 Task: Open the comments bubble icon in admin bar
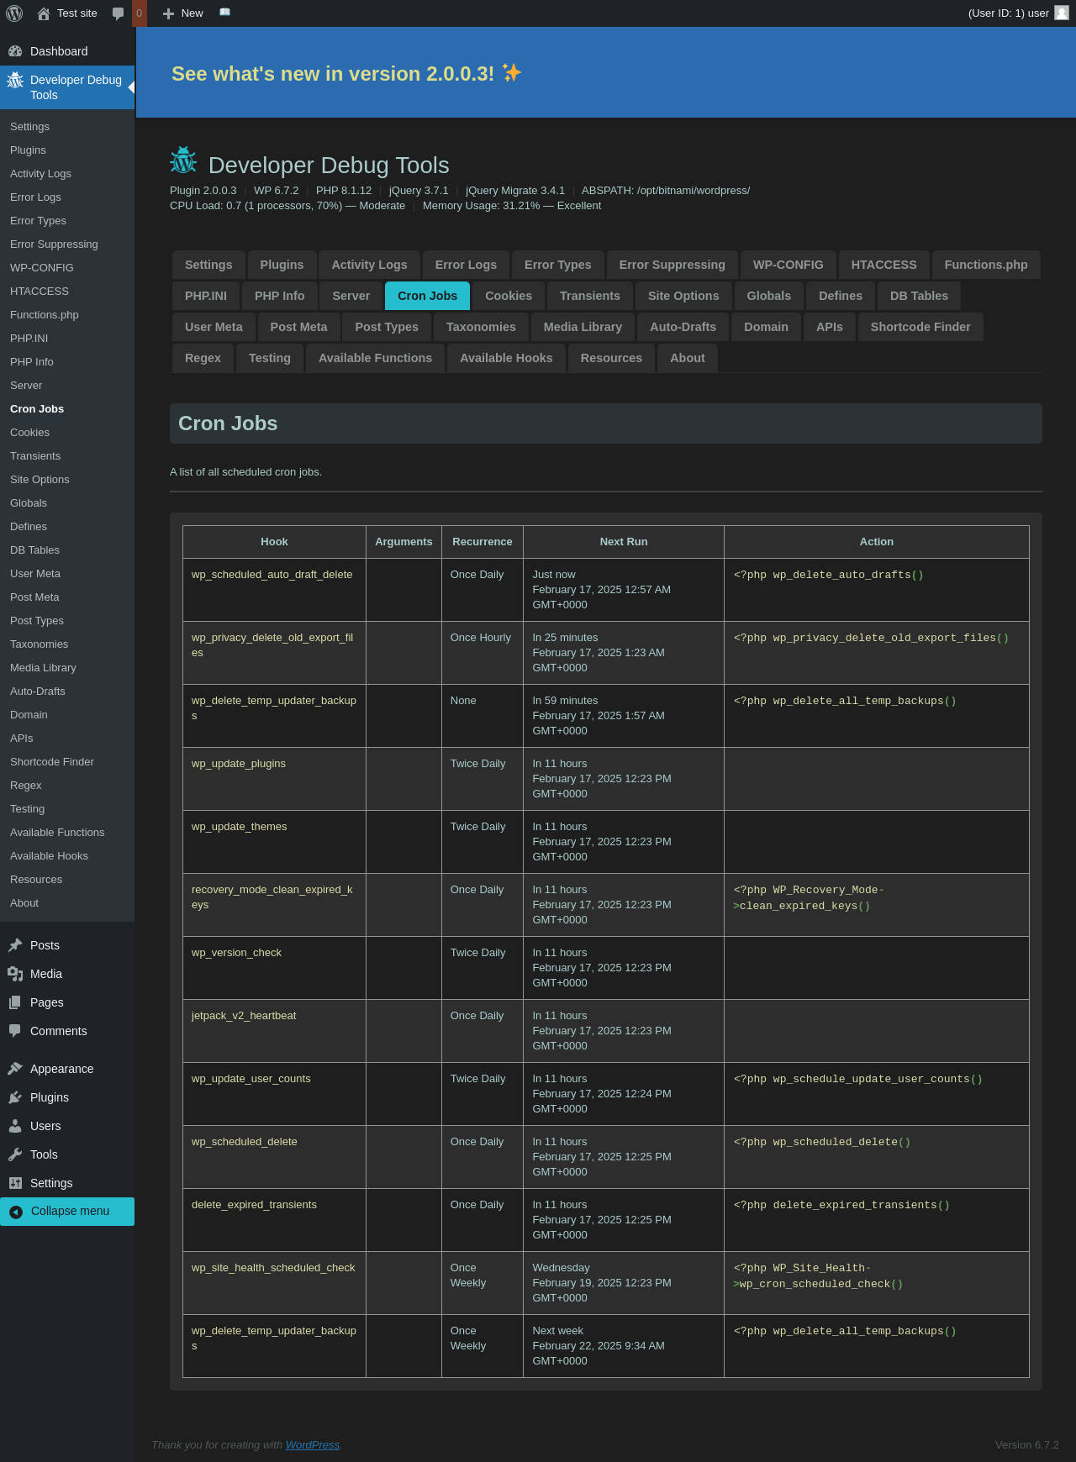pos(119,13)
